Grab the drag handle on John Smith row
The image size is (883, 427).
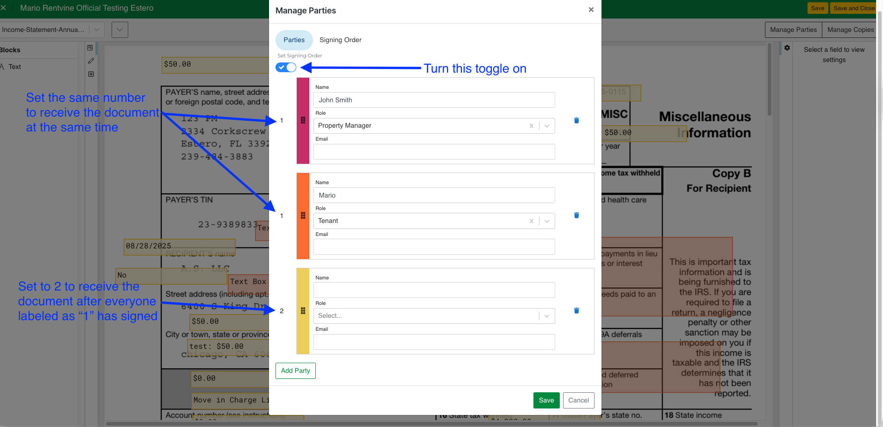click(x=303, y=120)
